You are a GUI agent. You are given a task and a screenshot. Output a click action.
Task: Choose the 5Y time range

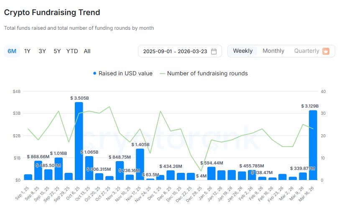point(57,51)
